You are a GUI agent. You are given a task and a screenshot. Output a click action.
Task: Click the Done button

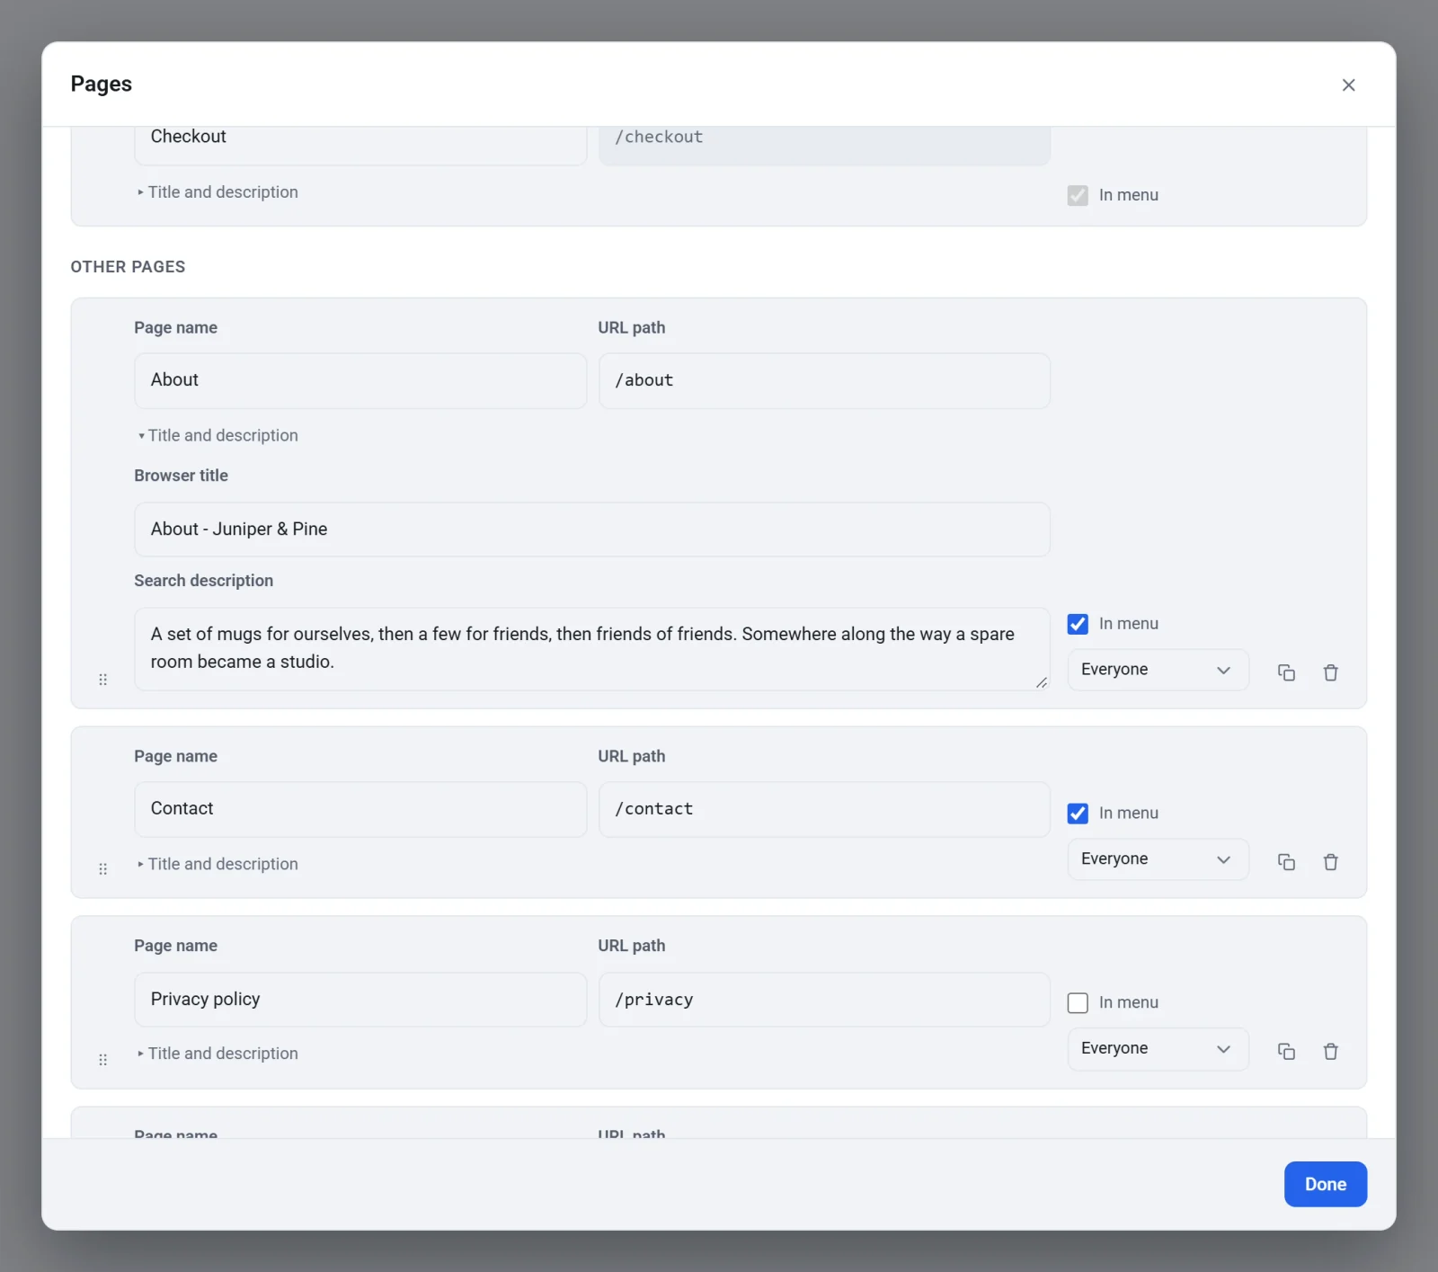pyautogui.click(x=1325, y=1184)
